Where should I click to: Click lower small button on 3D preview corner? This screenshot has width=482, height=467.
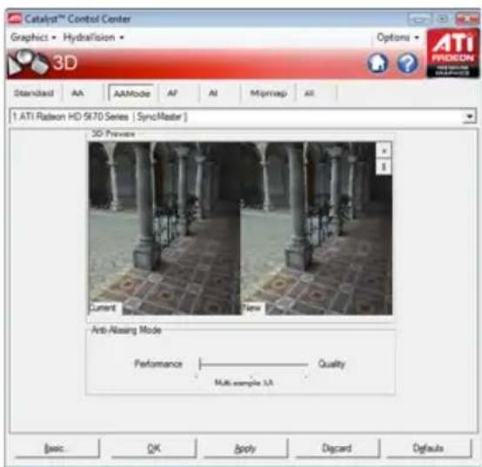coord(384,167)
